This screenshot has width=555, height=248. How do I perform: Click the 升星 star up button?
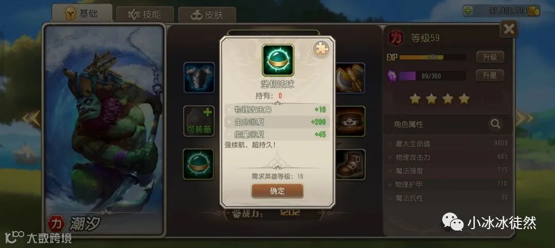coord(490,75)
